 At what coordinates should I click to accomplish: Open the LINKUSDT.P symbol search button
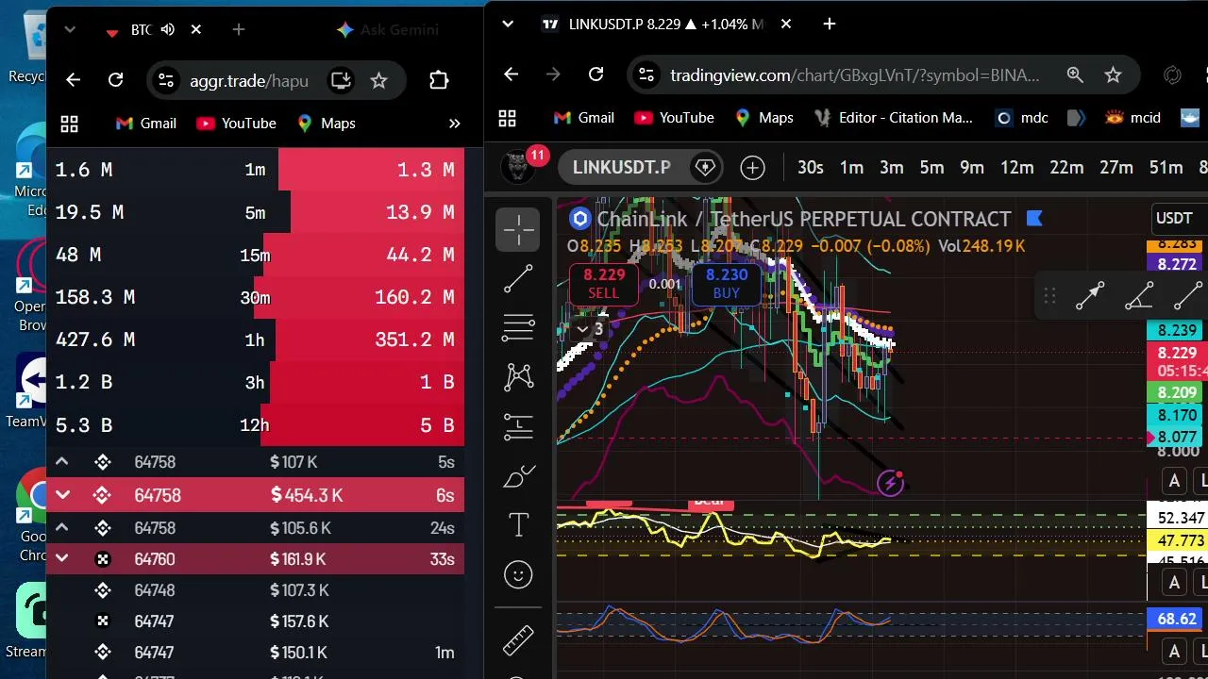tap(621, 168)
